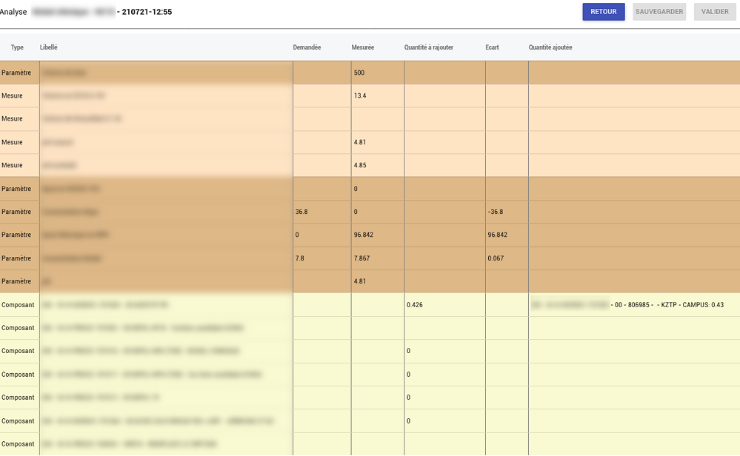Select the measured value 4.85
The height and width of the screenshot is (456, 740).
pos(359,165)
